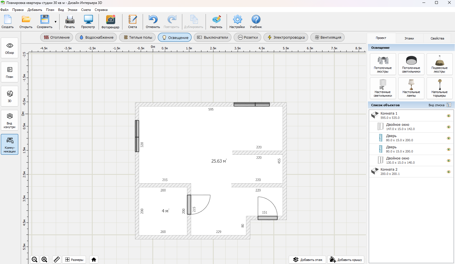Add a label using Надпись

[216, 22]
